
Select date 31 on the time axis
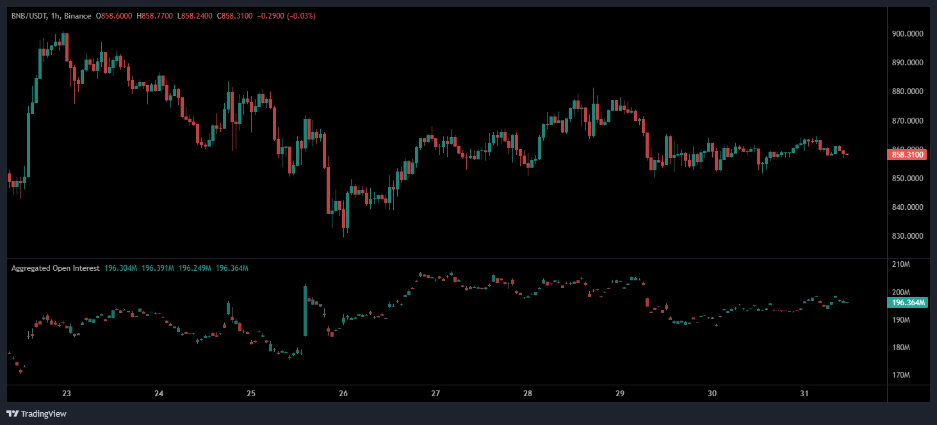pos(804,394)
